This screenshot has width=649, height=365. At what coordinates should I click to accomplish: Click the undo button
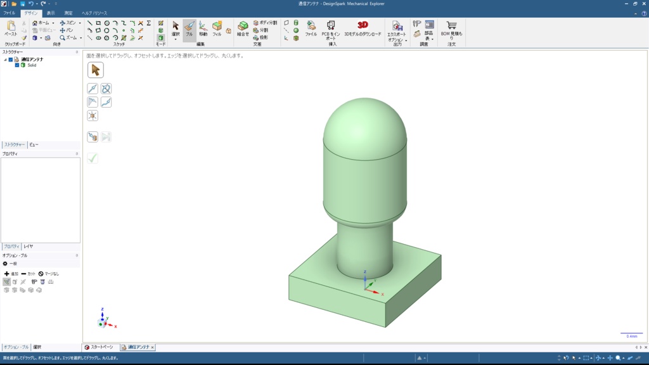click(x=30, y=4)
